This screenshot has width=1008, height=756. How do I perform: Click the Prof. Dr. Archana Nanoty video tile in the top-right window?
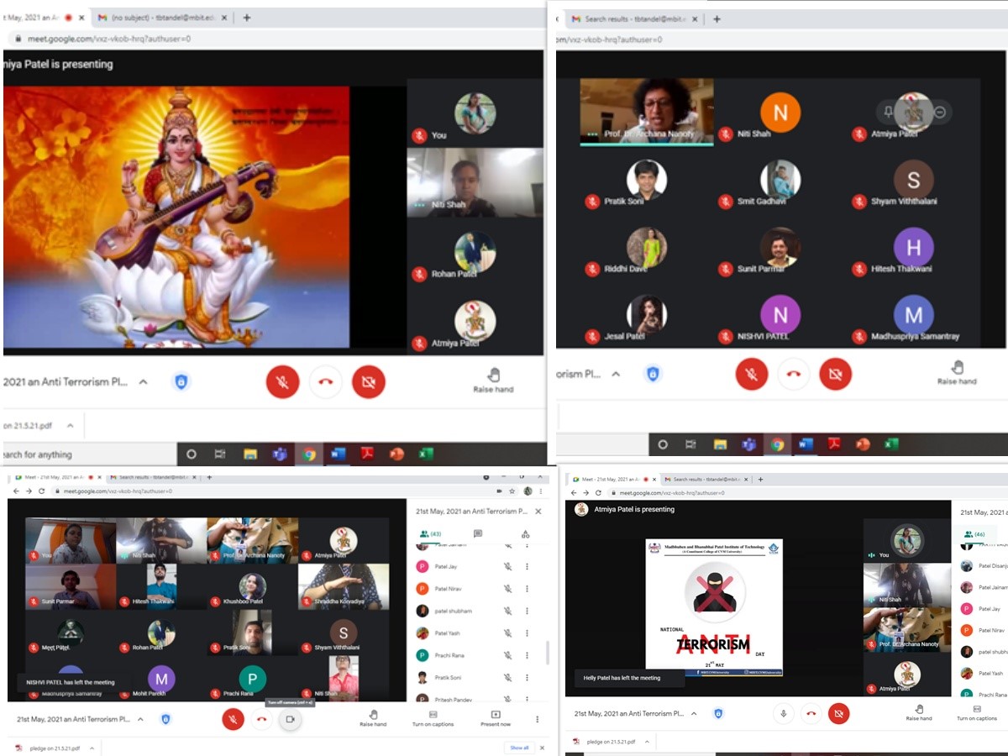646,112
